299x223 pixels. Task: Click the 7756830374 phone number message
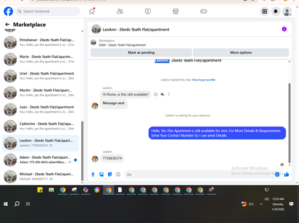pos(112,158)
